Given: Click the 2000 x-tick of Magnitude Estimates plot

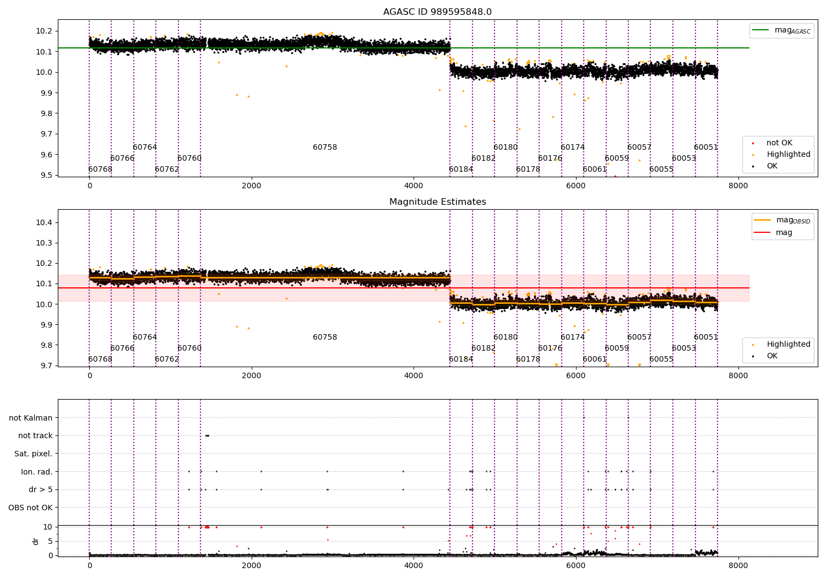Looking at the screenshot, I should click(x=252, y=376).
